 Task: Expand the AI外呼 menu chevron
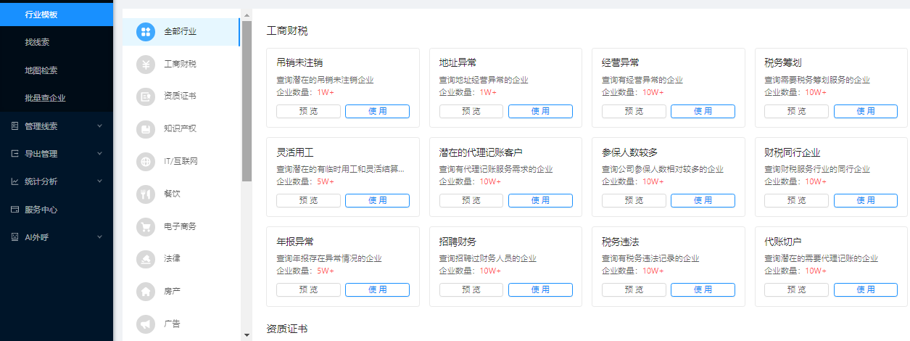(x=100, y=237)
